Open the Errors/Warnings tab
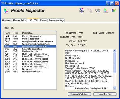The height and width of the screenshot is (99, 120). [x=56, y=20]
